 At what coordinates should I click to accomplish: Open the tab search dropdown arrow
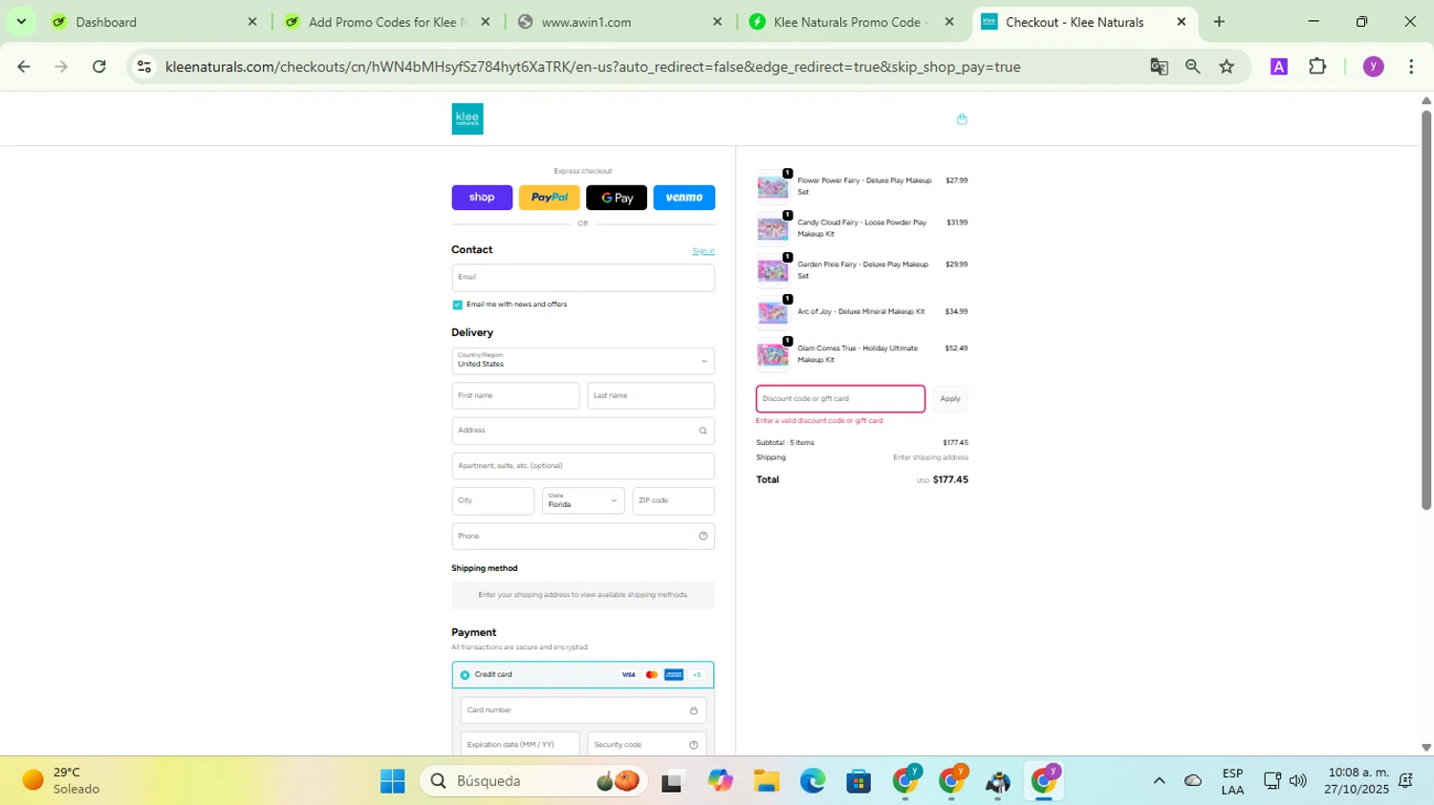21,21
